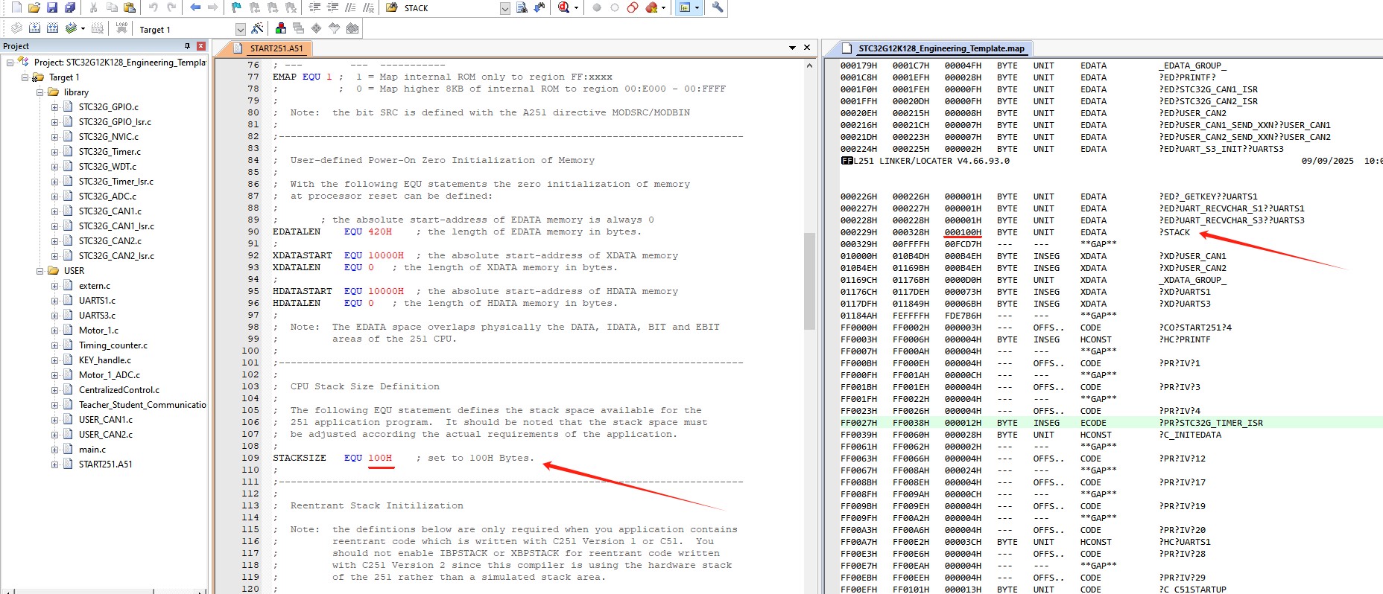Toggle bookmark with the flag icon
The height and width of the screenshot is (594, 1383).
click(x=235, y=7)
